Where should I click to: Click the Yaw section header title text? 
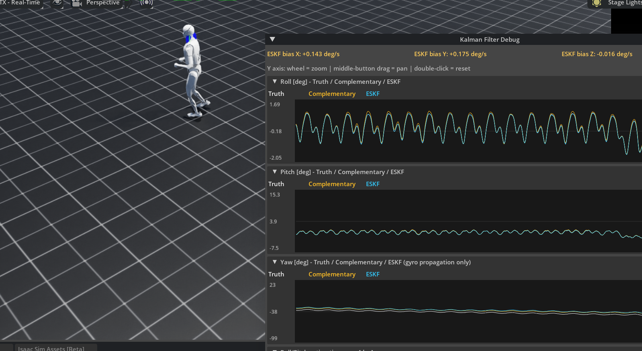(376, 262)
